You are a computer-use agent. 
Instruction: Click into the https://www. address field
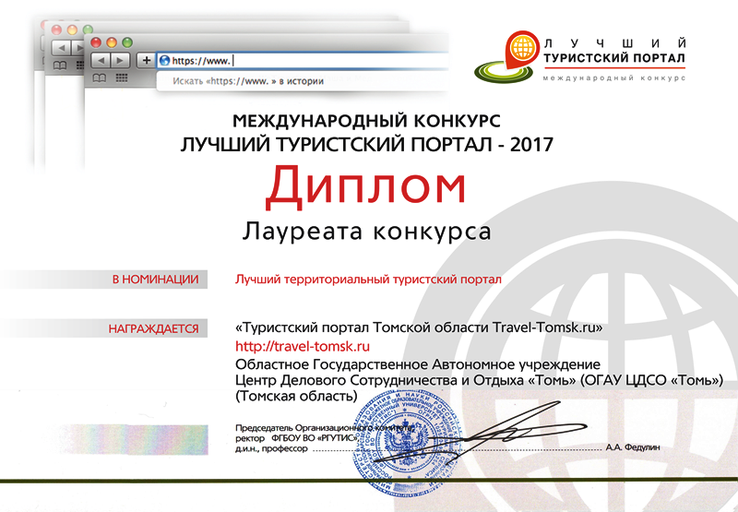[304, 61]
